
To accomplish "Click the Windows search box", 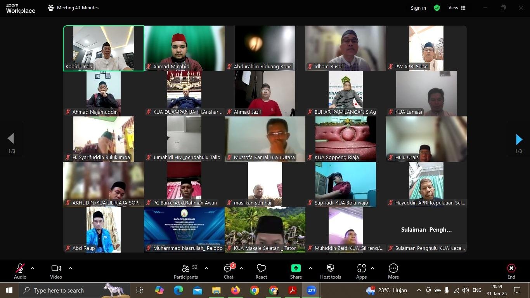I will pos(74,290).
